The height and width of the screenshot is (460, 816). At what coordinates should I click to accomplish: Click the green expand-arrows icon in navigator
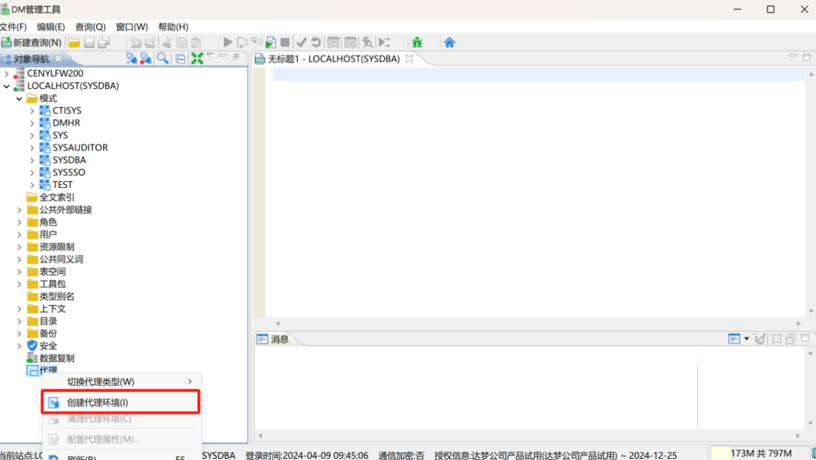tap(197, 59)
